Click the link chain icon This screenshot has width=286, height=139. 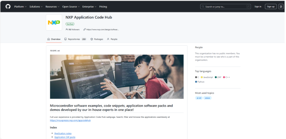[x=84, y=29]
